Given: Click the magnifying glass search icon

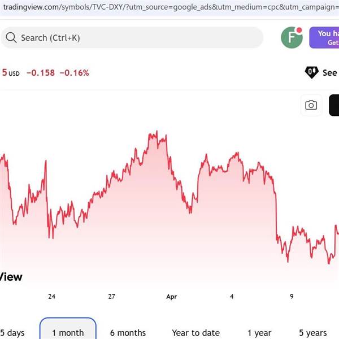Looking at the screenshot, I should [x=11, y=38].
